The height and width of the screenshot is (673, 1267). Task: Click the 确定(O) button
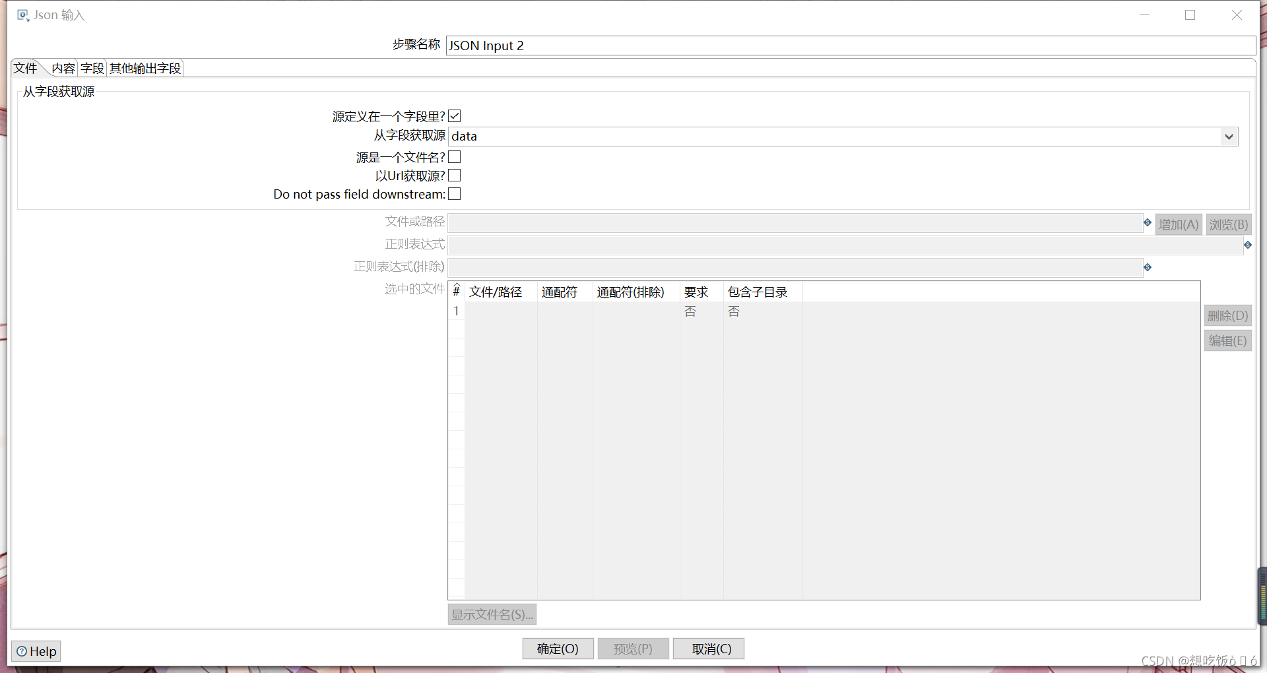click(558, 649)
